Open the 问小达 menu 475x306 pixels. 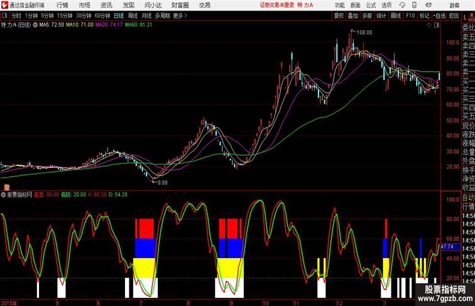coord(153,5)
